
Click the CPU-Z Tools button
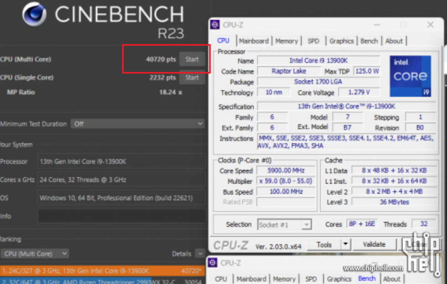tap(324, 244)
